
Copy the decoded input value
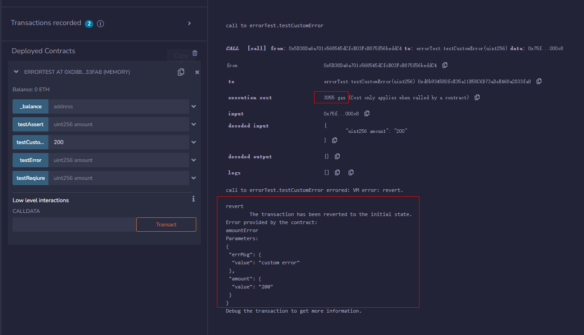click(334, 140)
